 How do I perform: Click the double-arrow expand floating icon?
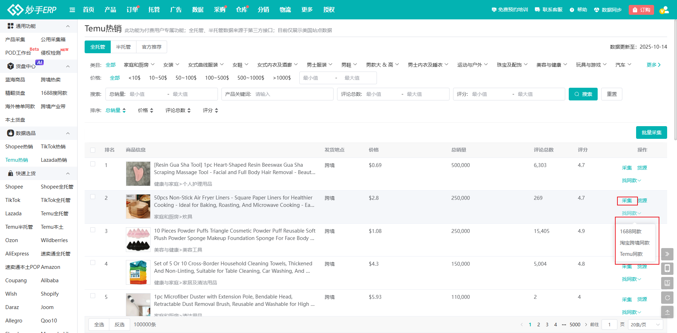667,254
